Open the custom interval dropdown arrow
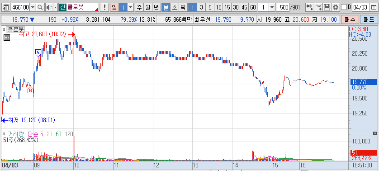This screenshot has width=379, height=171. (x=272, y=8)
